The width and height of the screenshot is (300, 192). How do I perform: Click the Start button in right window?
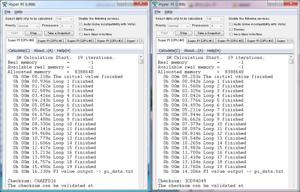pyautogui.click(x=165, y=33)
